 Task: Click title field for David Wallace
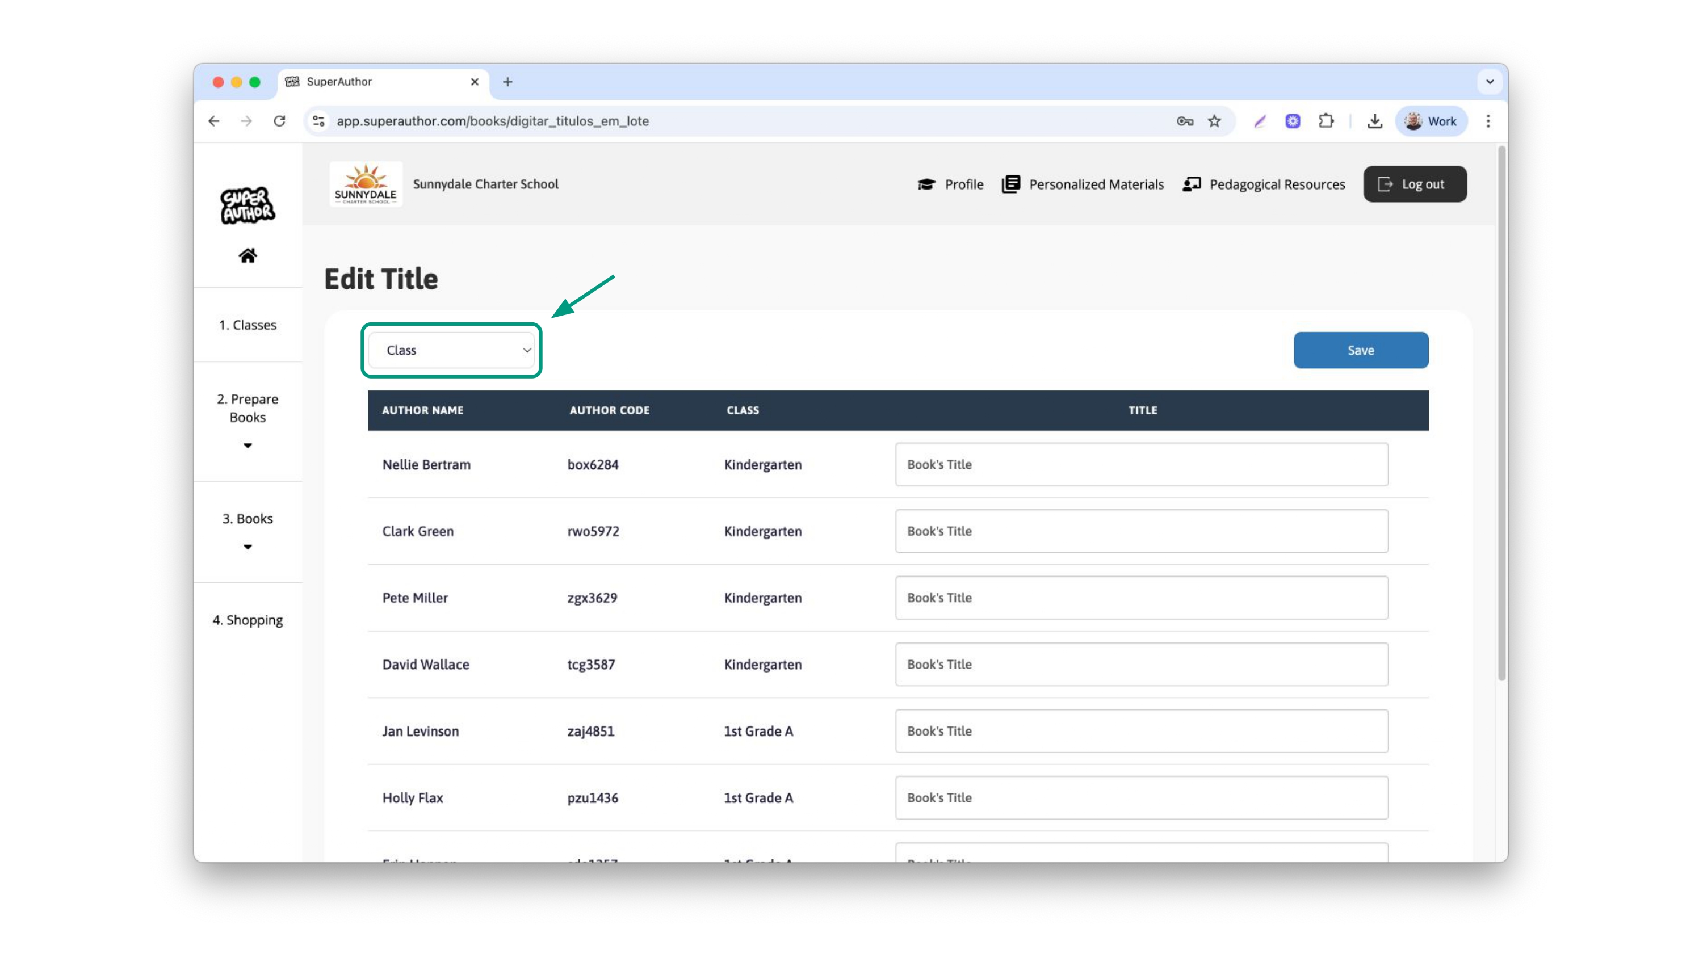point(1141,665)
